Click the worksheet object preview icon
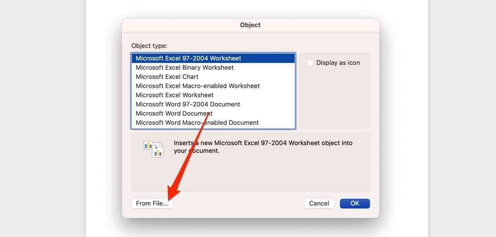The width and height of the screenshot is (496, 237). [x=153, y=149]
